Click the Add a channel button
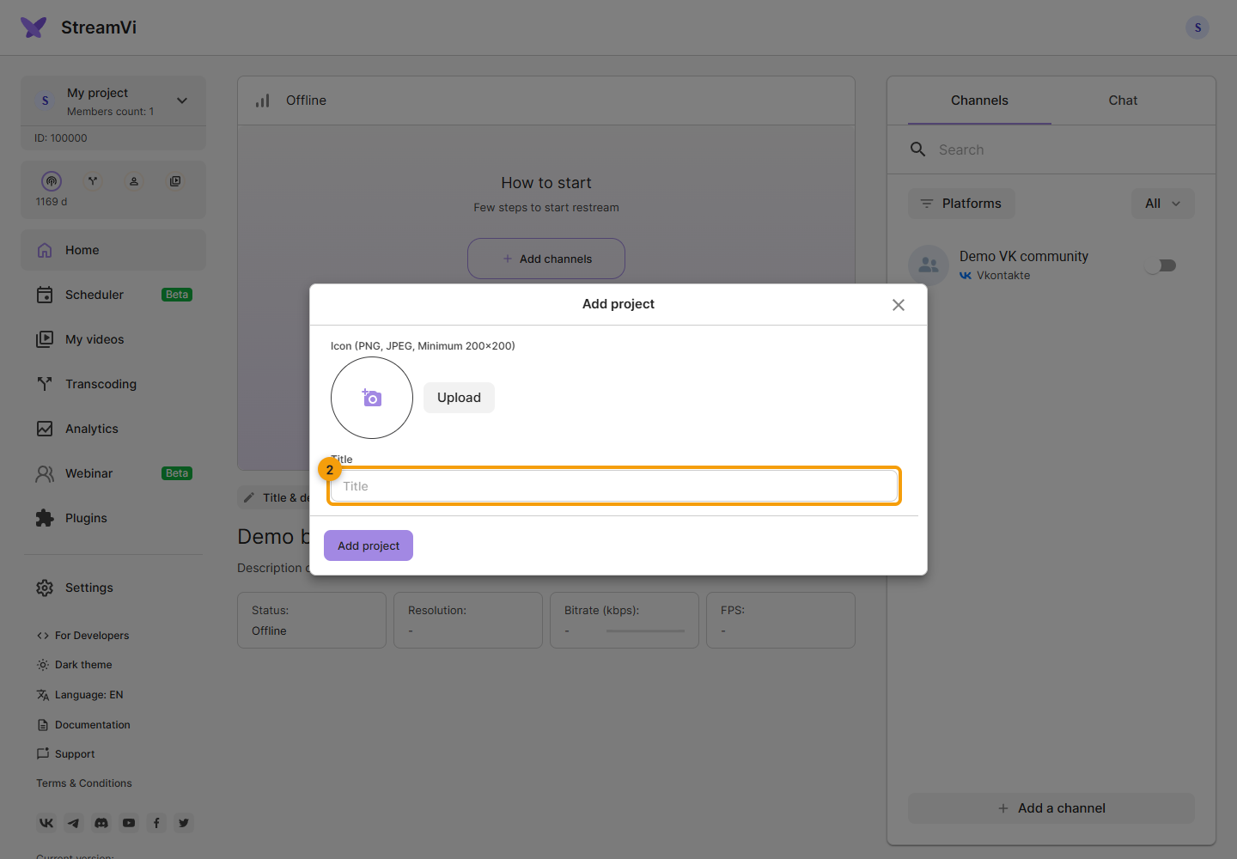The image size is (1237, 859). [x=1051, y=808]
